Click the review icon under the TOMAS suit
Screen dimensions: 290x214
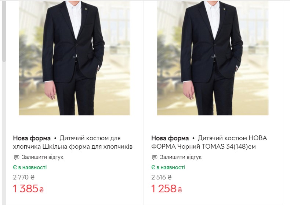click(155, 157)
